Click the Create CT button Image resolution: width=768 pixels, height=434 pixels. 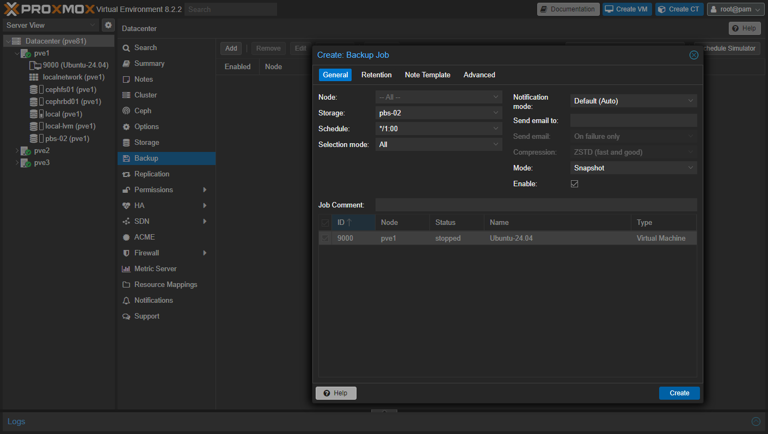click(x=679, y=9)
